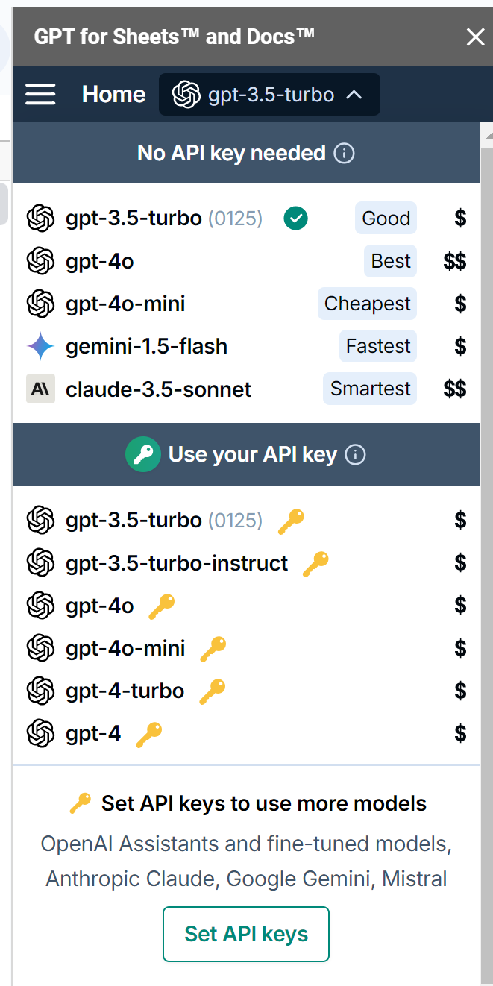Open the hamburger menu icon
The width and height of the screenshot is (493, 986).
[x=40, y=94]
